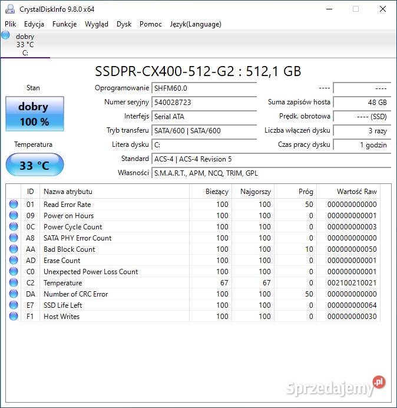Select the Bad Block Count attribute name
Image resolution: width=397 pixels, height=408 pixels.
pyautogui.click(x=69, y=249)
